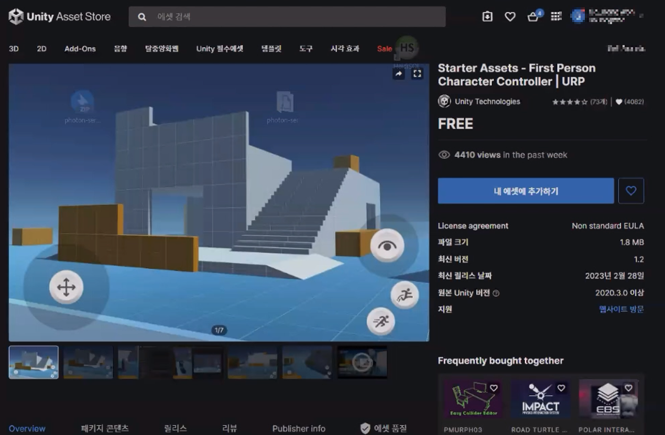The width and height of the screenshot is (665, 435).
Task: Click the help icon next to 원본 Unity 버전
Action: click(x=496, y=293)
